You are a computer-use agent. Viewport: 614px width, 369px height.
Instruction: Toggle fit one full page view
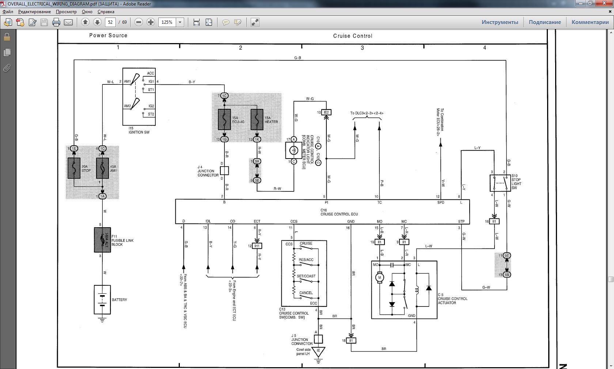(x=209, y=22)
